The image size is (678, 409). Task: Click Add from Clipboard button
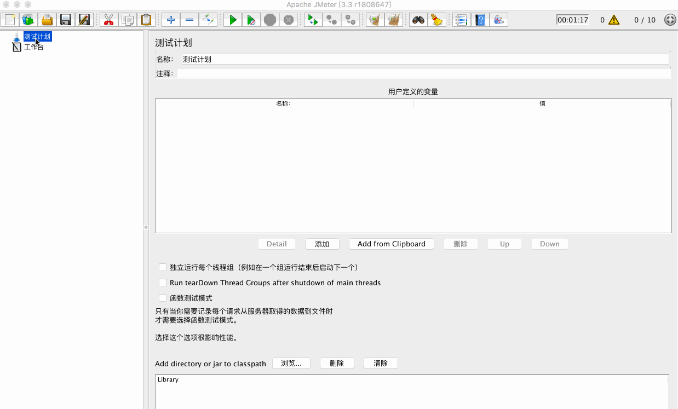point(392,244)
